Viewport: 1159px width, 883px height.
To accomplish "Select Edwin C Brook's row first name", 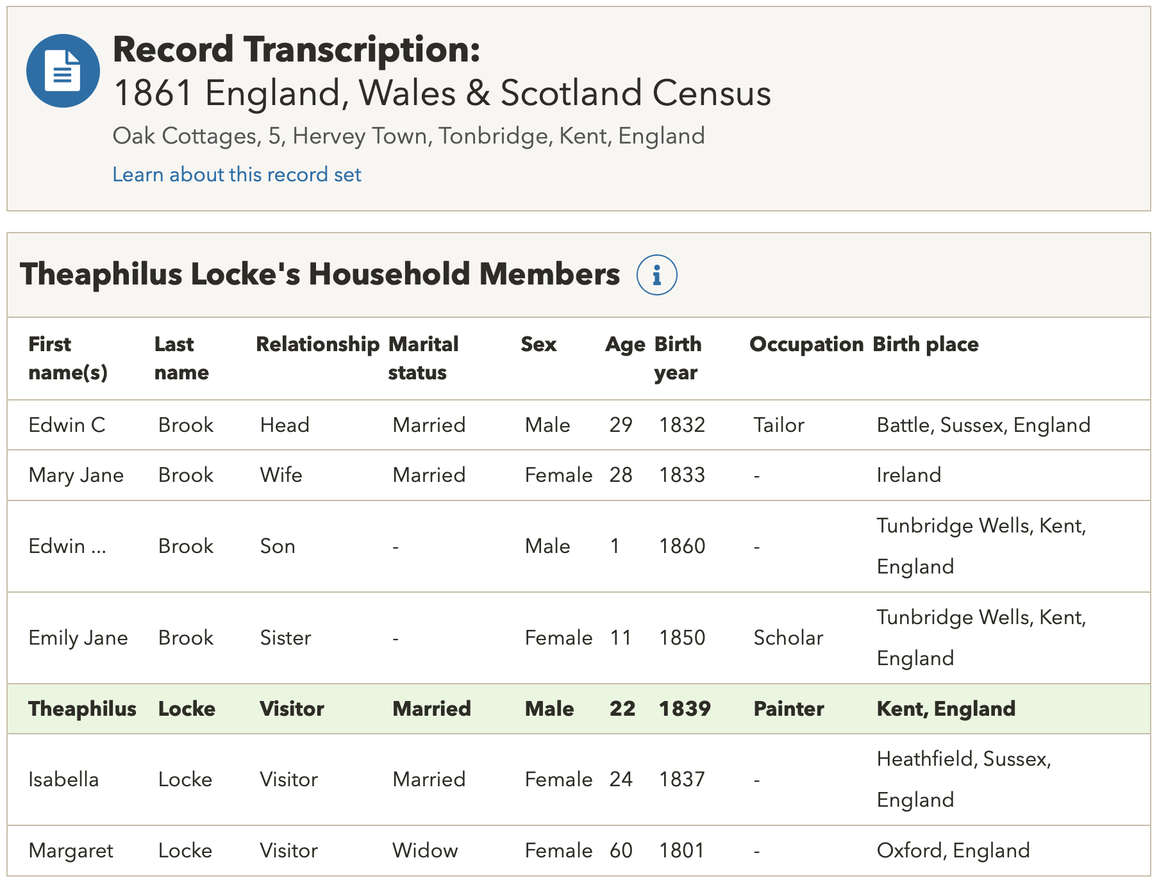I will point(67,425).
